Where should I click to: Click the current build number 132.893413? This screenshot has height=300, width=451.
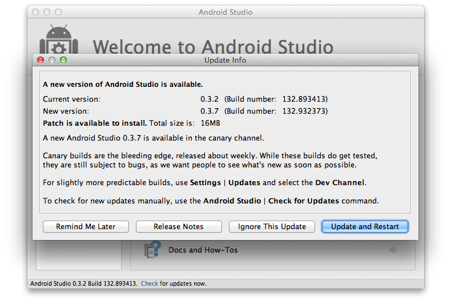tap(304, 99)
